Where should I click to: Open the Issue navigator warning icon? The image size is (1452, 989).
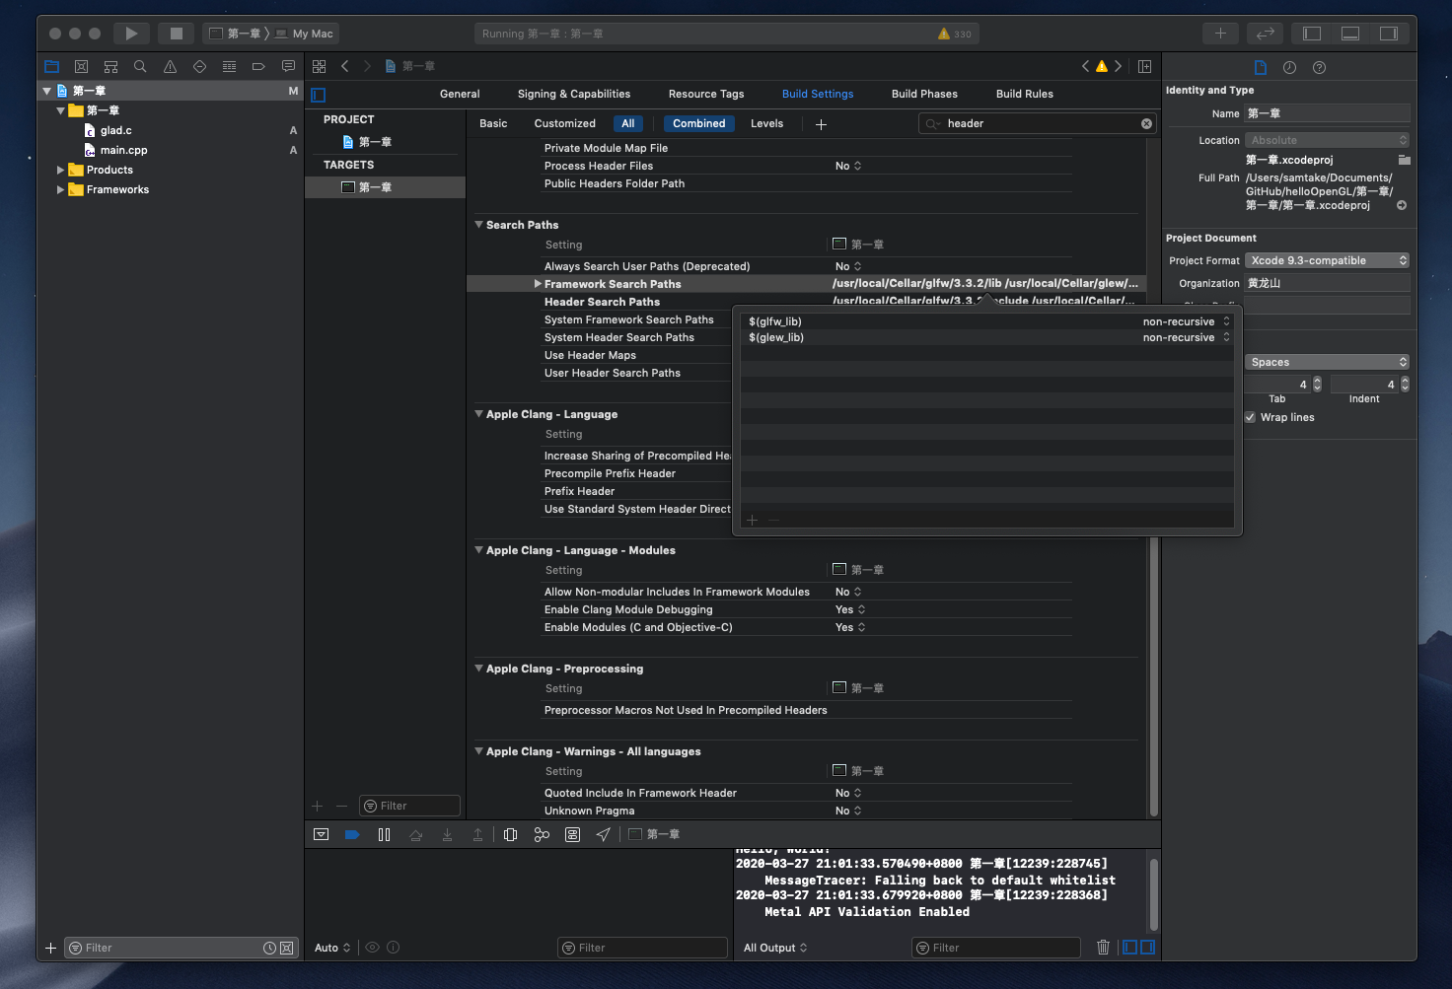pos(170,67)
